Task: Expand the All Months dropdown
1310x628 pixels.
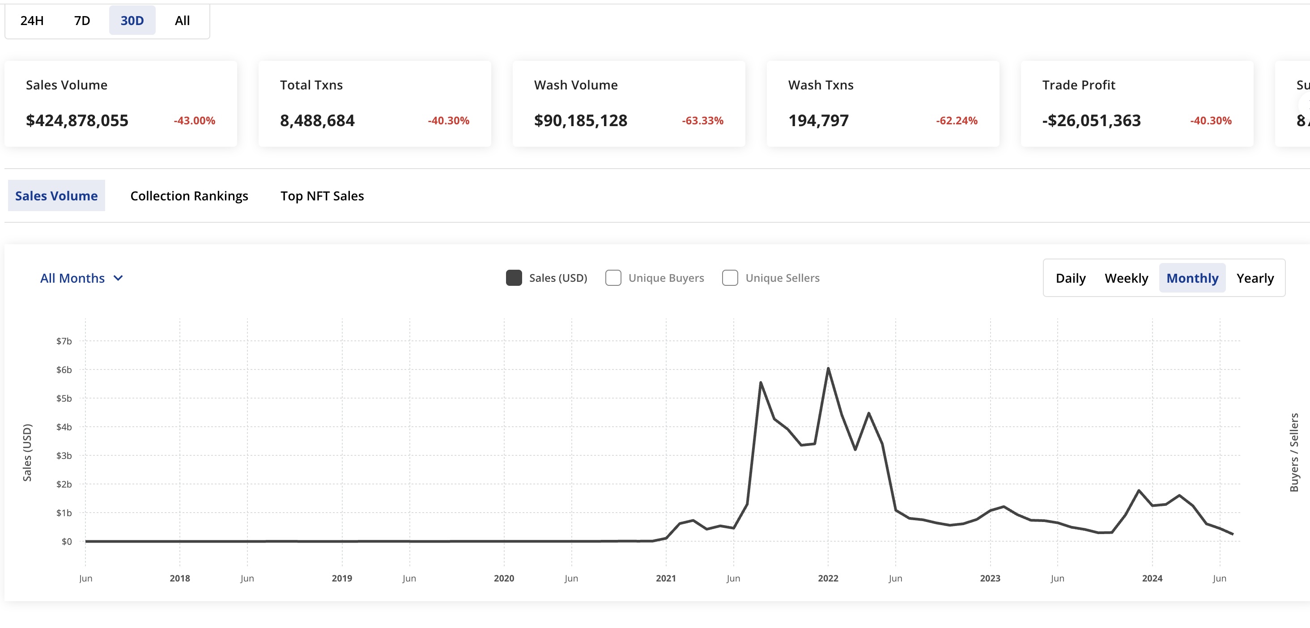Action: (x=82, y=278)
